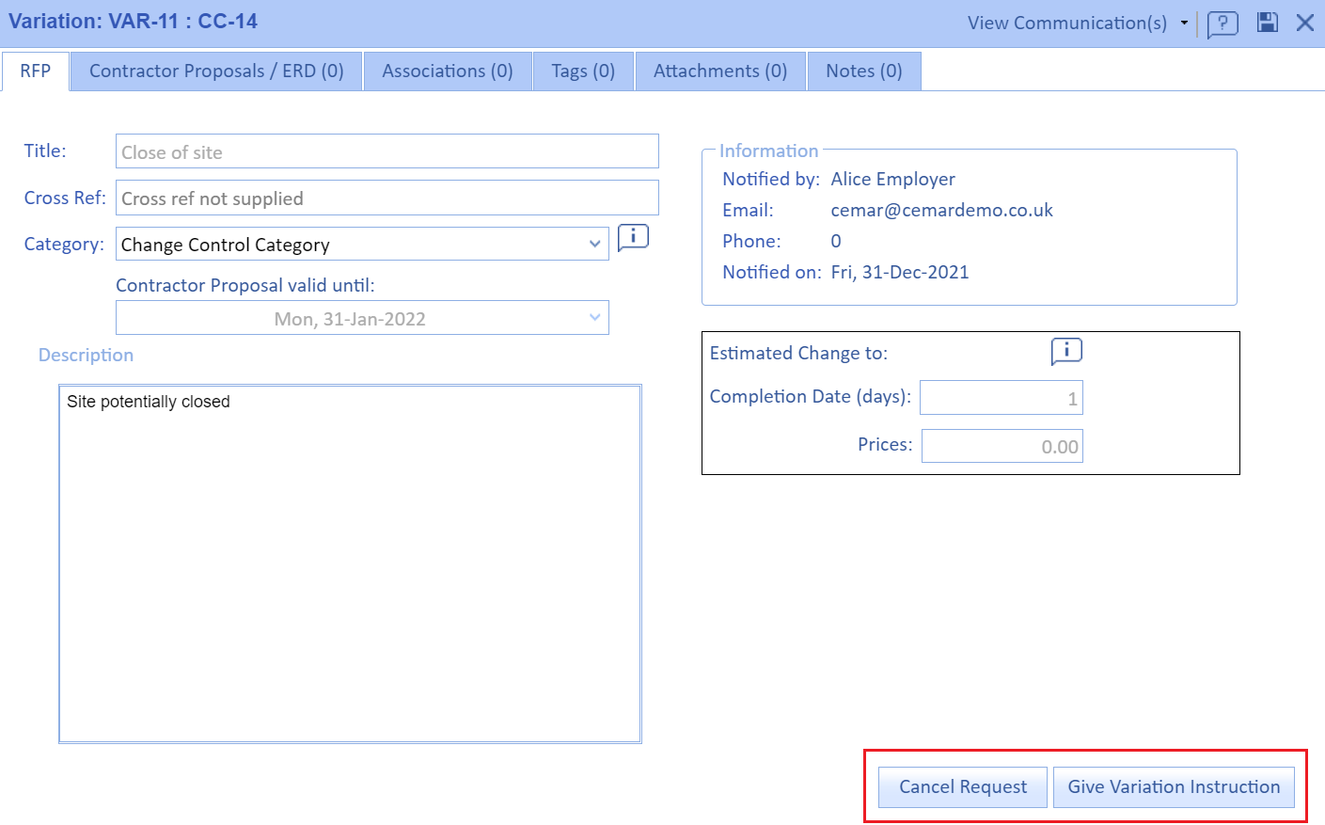View the Notes tab

coord(863,71)
